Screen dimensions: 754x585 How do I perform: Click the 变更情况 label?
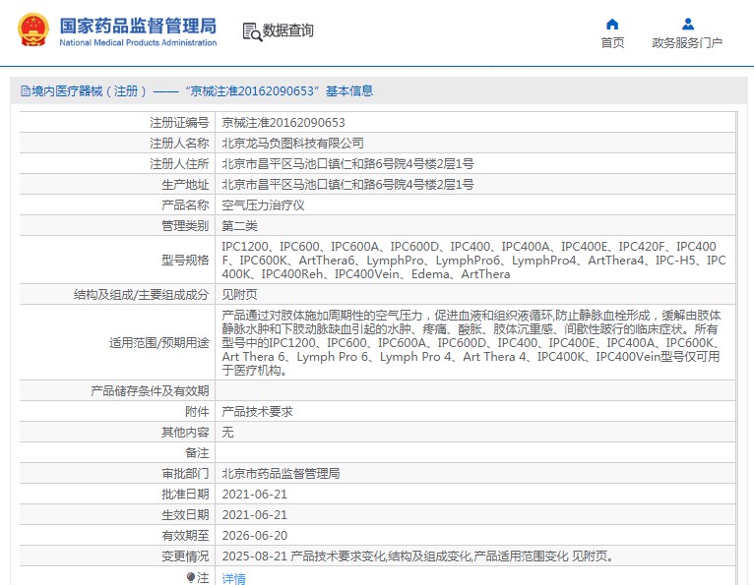pos(185,556)
